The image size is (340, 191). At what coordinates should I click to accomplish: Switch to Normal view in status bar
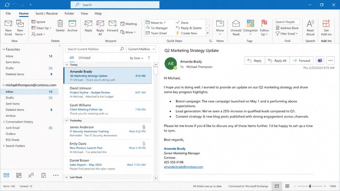[x=277, y=186]
